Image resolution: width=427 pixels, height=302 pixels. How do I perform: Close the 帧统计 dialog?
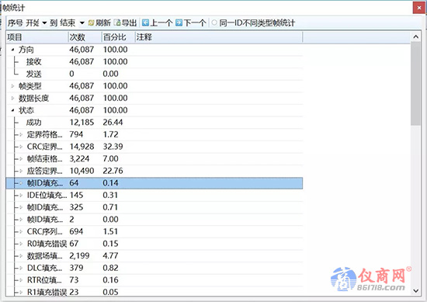(419, 8)
